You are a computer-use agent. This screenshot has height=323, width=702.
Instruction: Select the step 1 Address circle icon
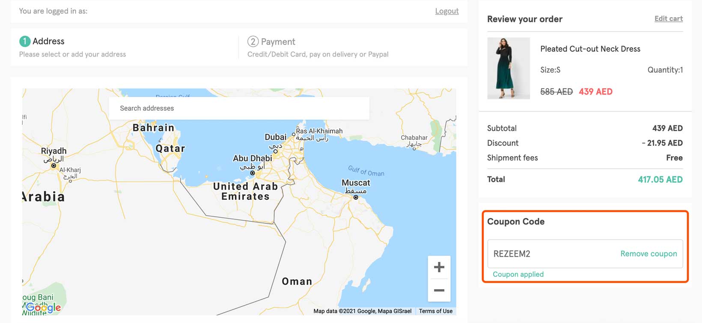point(25,41)
